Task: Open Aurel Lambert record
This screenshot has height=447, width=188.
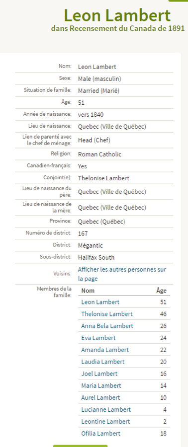Action: (x=100, y=398)
